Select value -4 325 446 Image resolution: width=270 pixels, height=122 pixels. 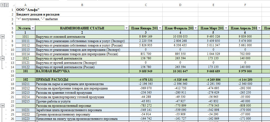coord(180,80)
